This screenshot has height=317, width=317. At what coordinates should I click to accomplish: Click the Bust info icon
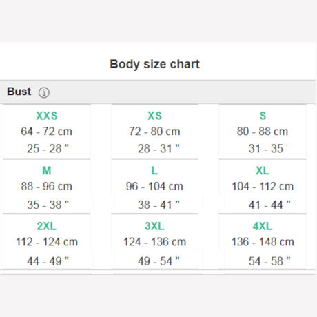[43, 92]
